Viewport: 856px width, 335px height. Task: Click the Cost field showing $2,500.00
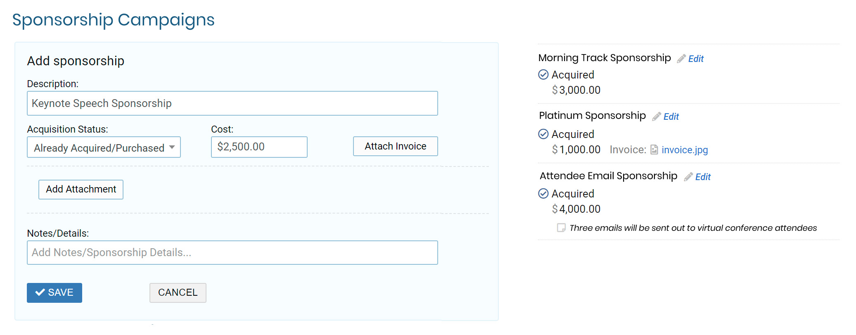pyautogui.click(x=259, y=147)
